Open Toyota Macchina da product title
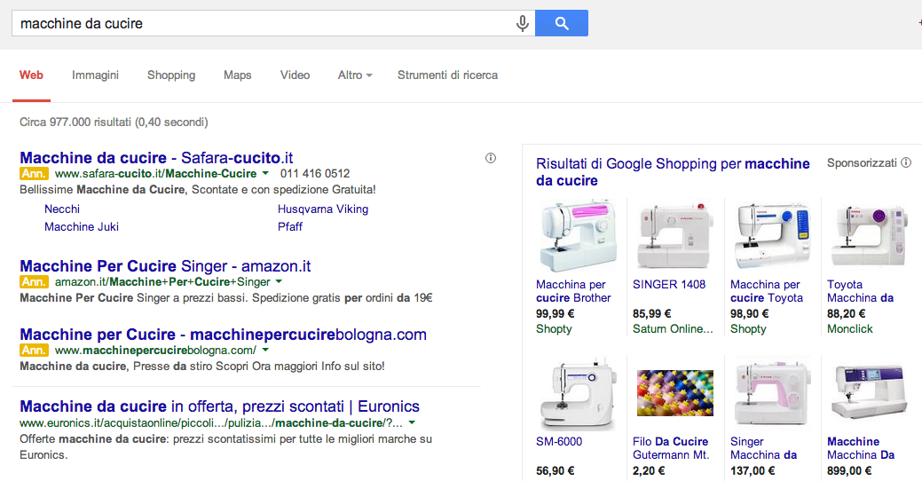 (x=860, y=291)
